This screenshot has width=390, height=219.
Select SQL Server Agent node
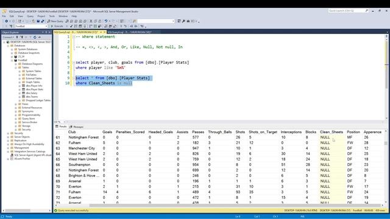click(32, 155)
